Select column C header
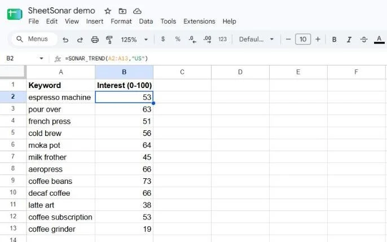This screenshot has height=242, width=387. (x=182, y=72)
